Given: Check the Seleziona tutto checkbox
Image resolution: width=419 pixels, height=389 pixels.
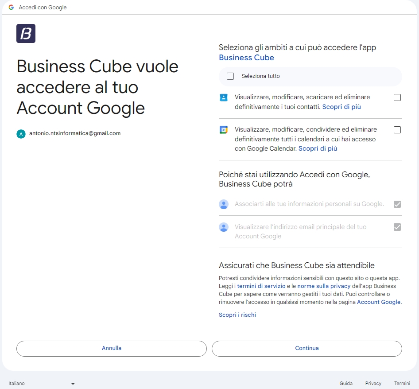Looking at the screenshot, I should 230,76.
